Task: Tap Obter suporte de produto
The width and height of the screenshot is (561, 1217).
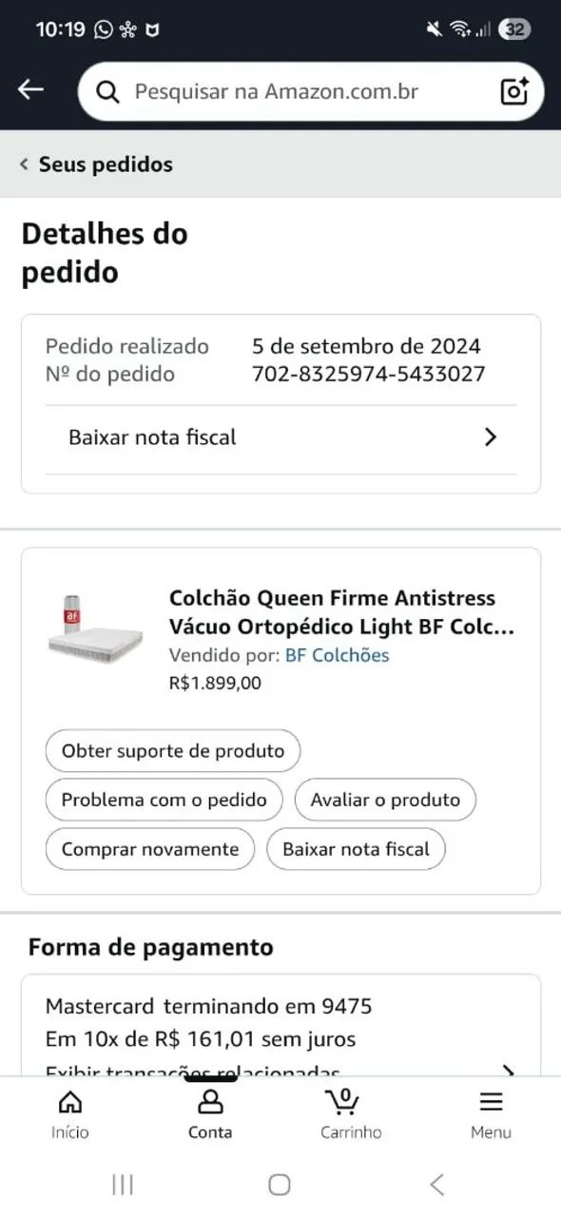Action: 172,750
